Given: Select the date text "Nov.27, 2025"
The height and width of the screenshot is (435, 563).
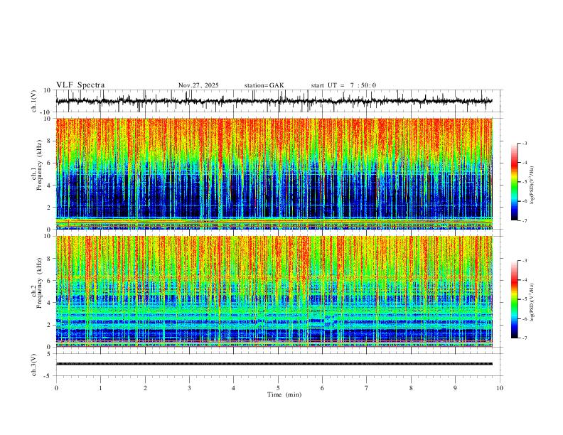Looking at the screenshot, I should [x=198, y=85].
